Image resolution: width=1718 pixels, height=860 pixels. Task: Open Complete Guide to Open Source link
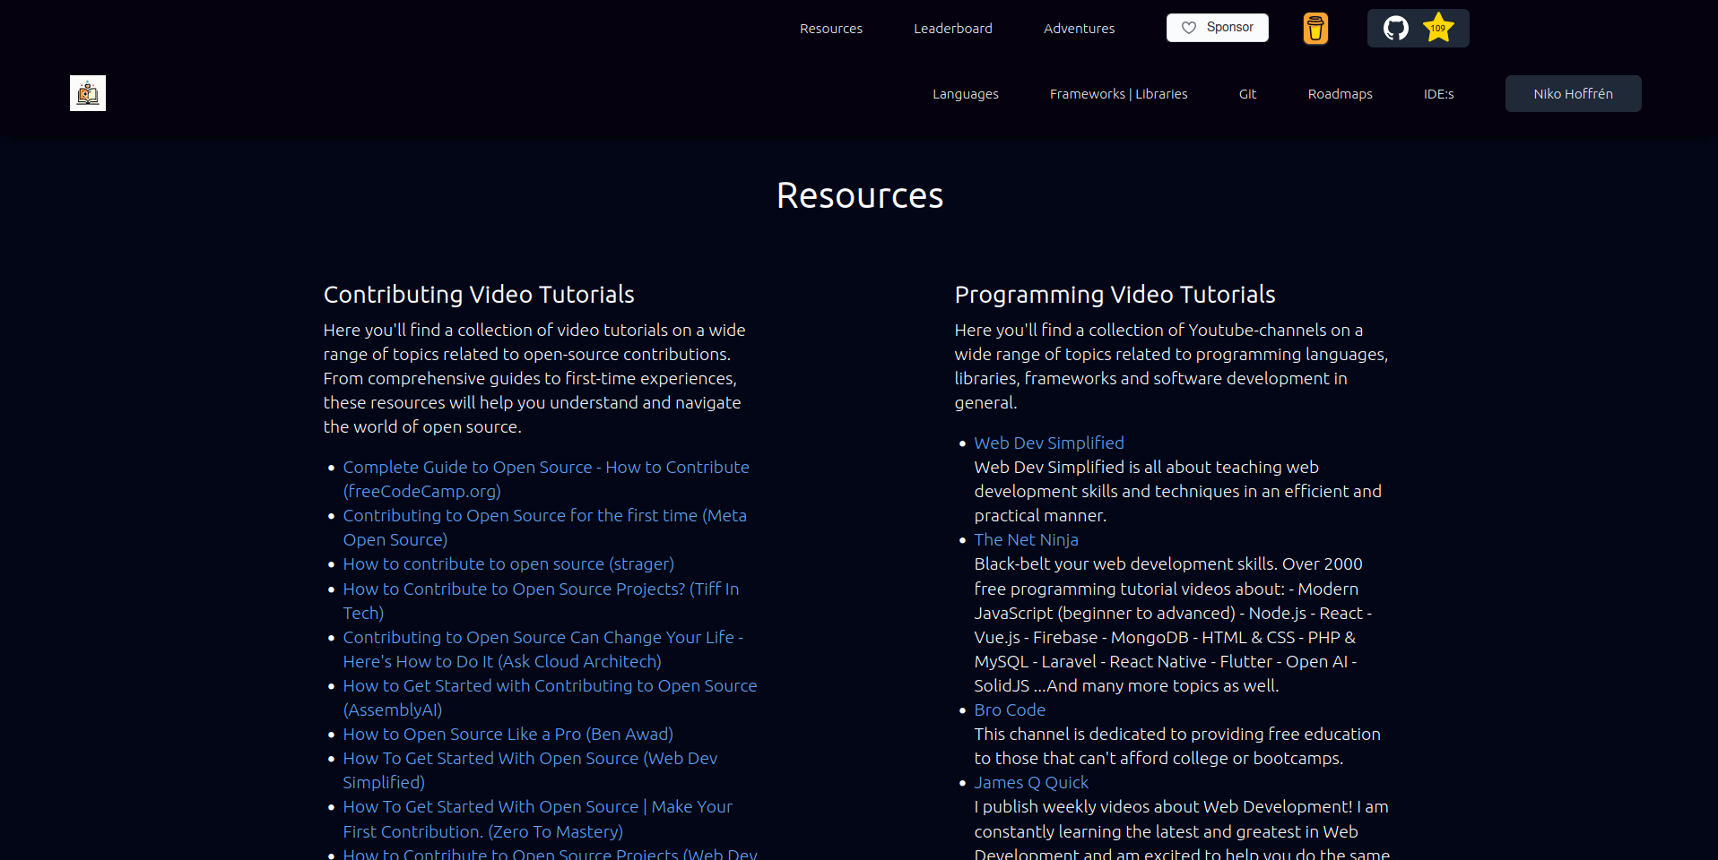point(546,479)
